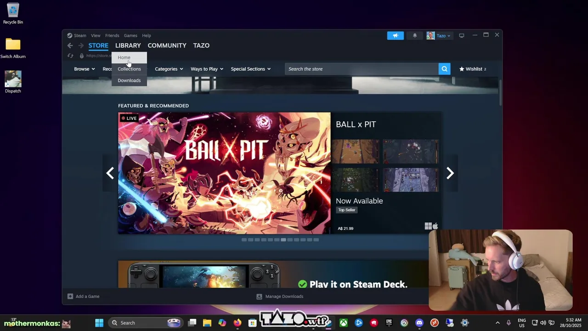Image resolution: width=588 pixels, height=331 pixels.
Task: Go back with the left arrow
Action: 70,46
